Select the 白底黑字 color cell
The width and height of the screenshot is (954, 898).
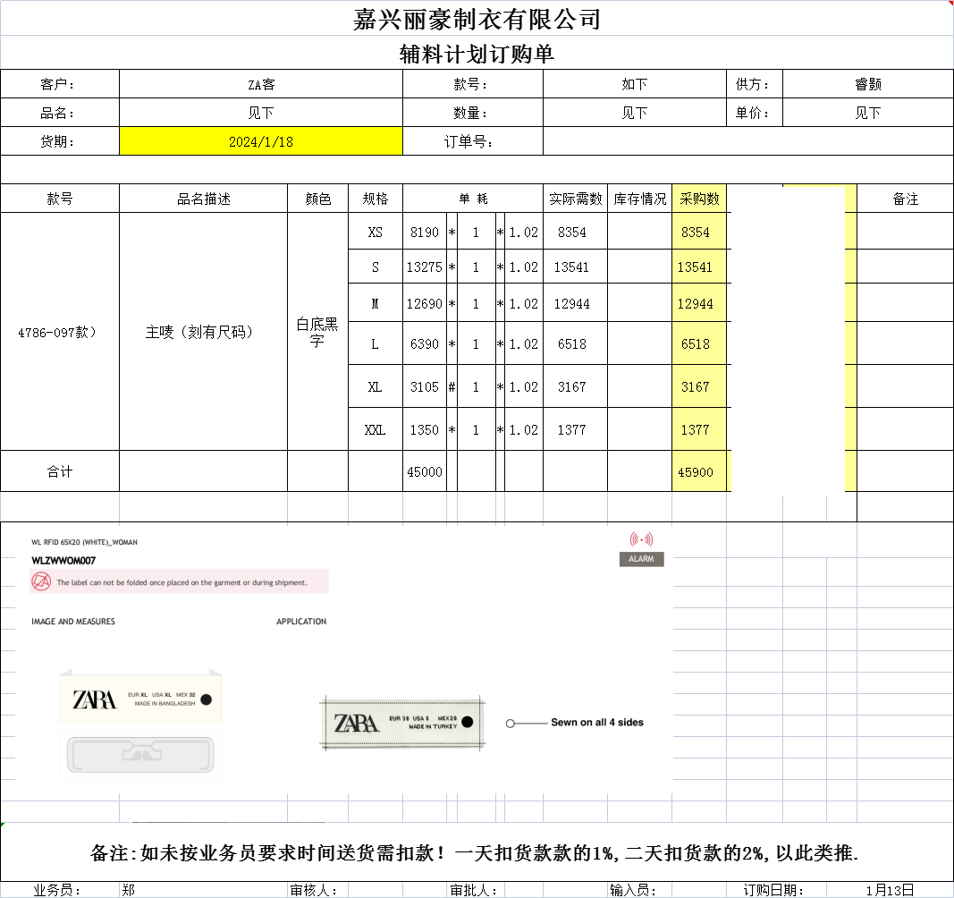point(317,332)
